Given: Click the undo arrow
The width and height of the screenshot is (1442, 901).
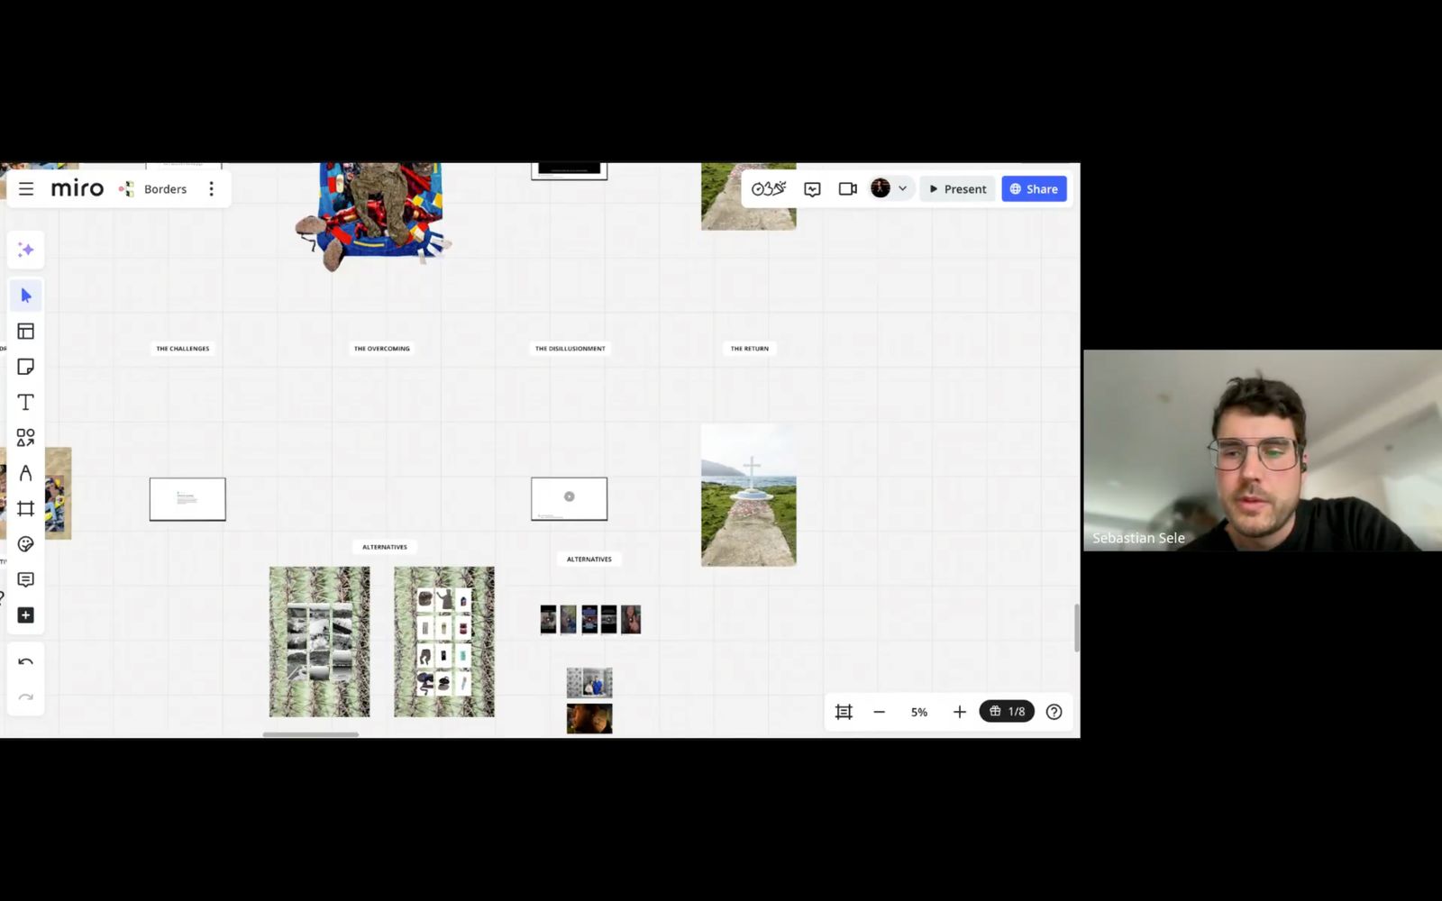Looking at the screenshot, I should pyautogui.click(x=25, y=662).
